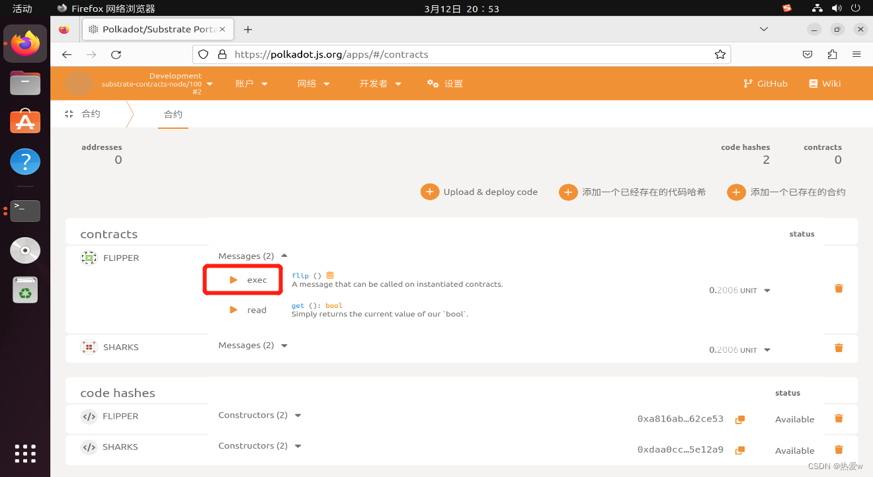
Task: Remove the FLIPPER code hash via trash icon
Action: pos(839,418)
